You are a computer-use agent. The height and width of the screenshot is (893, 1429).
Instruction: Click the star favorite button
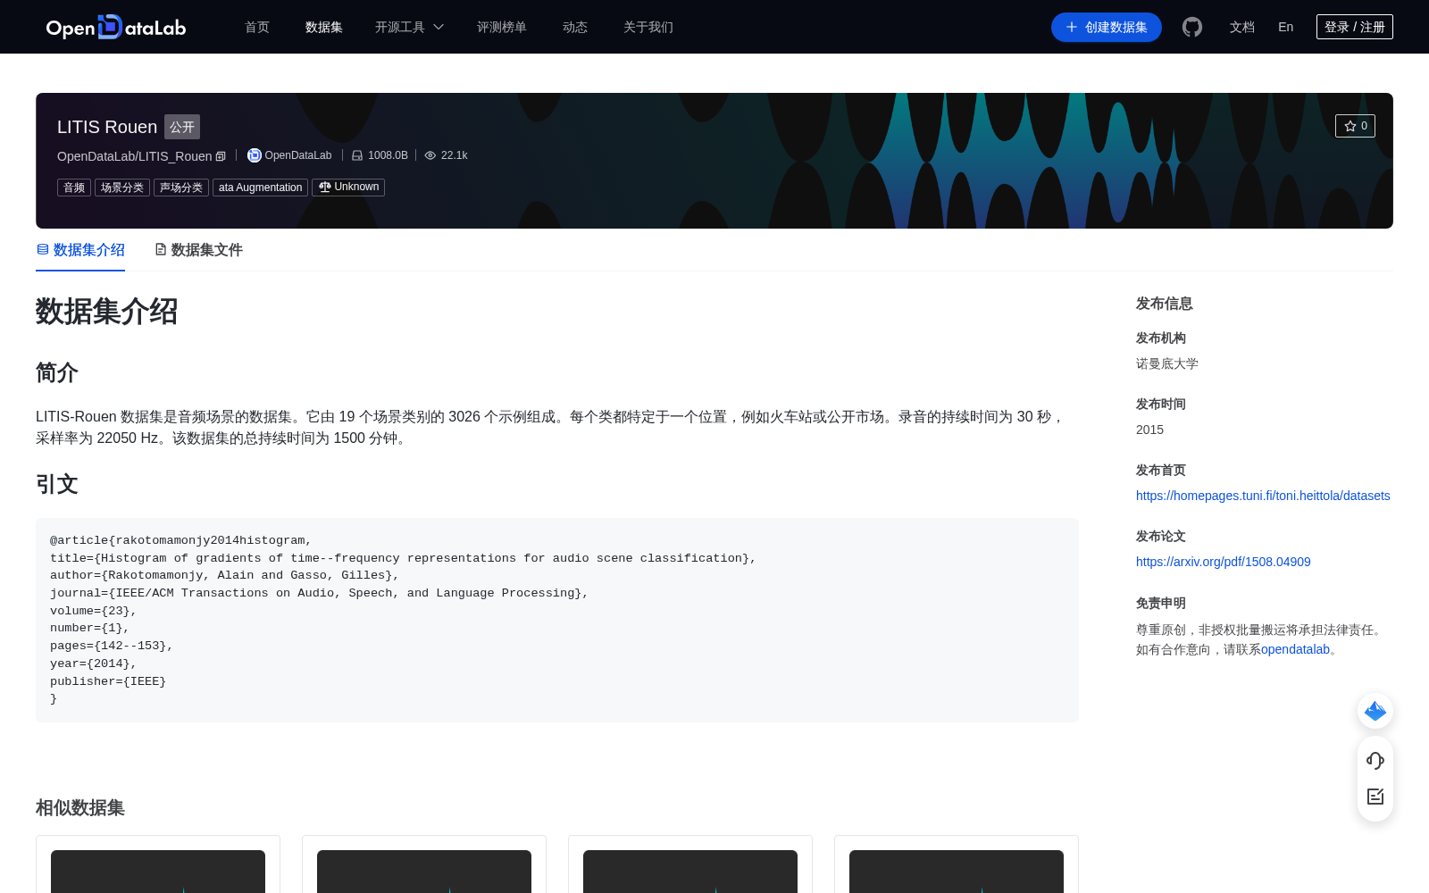(x=1355, y=126)
